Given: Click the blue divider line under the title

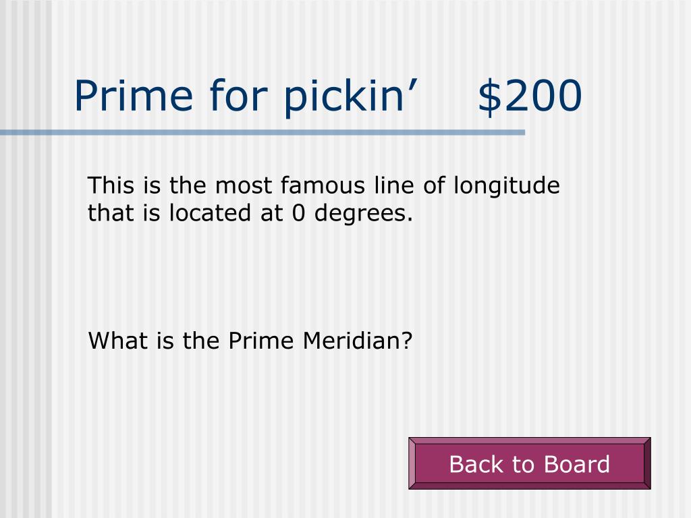Looking at the screenshot, I should click(262, 132).
